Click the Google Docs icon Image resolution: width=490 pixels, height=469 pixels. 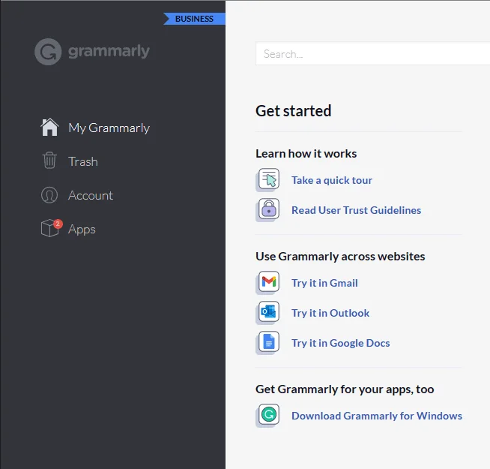pyautogui.click(x=269, y=342)
